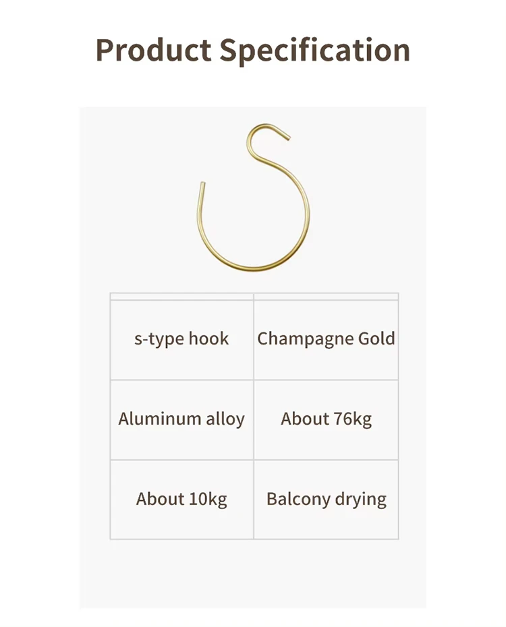The image size is (506, 627).
Task: Click the "Balcony drying" cell
Action: [326, 499]
